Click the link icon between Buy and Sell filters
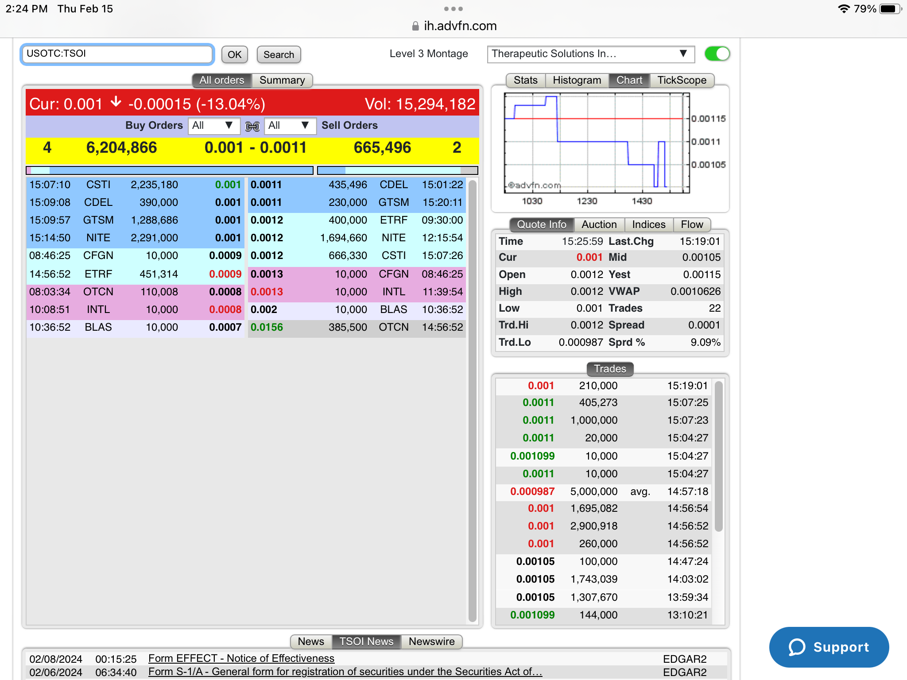Viewport: 907px width, 680px height. click(x=252, y=126)
